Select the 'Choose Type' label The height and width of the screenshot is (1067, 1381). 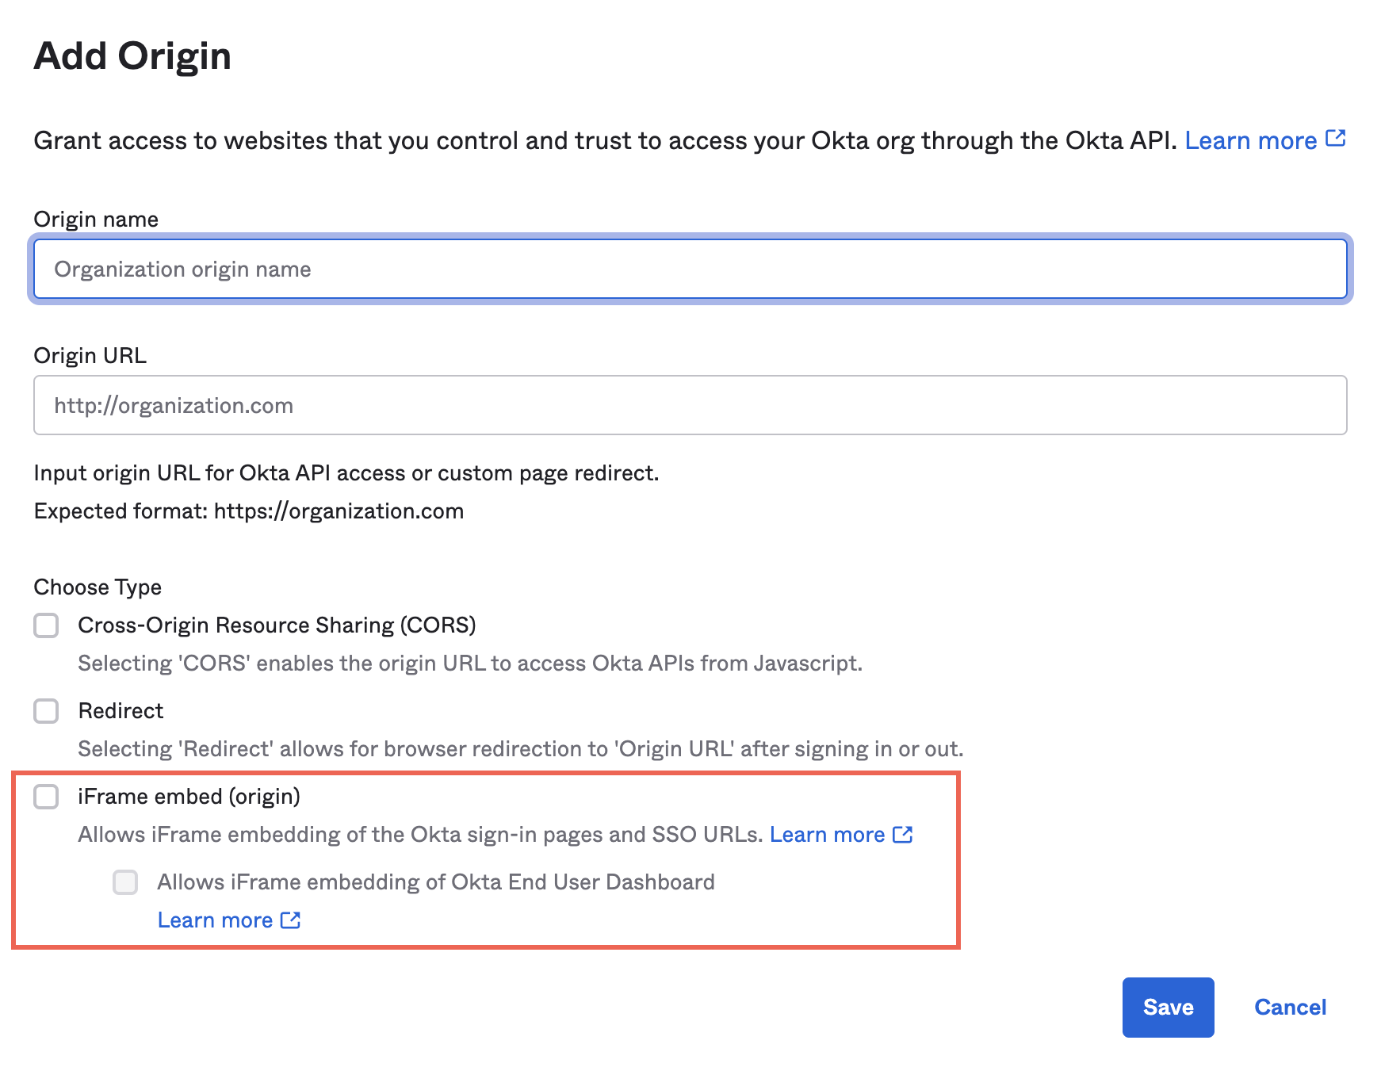pyautogui.click(x=98, y=587)
